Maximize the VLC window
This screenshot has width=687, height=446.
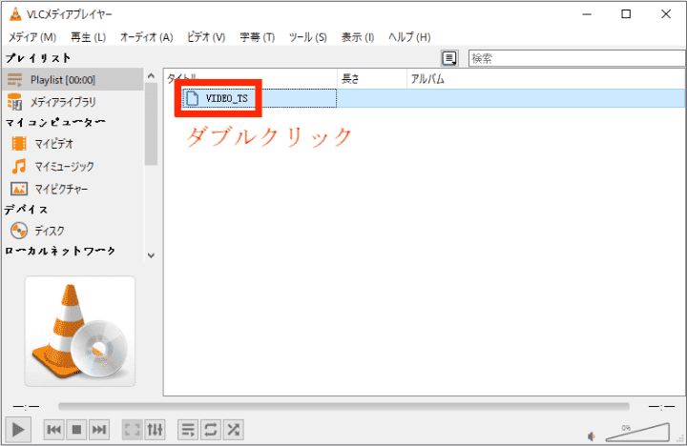click(626, 14)
